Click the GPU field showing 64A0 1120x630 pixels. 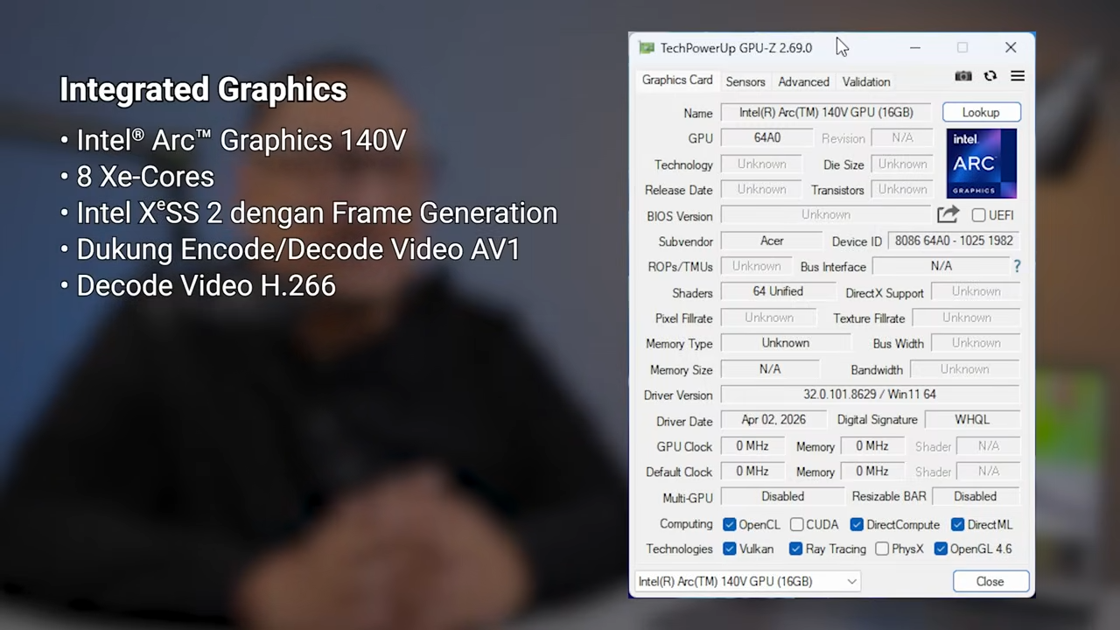click(767, 137)
